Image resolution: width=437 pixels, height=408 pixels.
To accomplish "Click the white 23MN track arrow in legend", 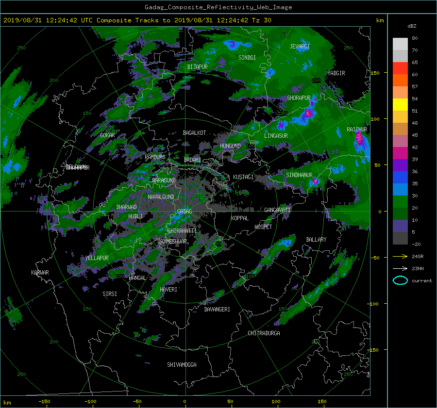I will click(400, 268).
